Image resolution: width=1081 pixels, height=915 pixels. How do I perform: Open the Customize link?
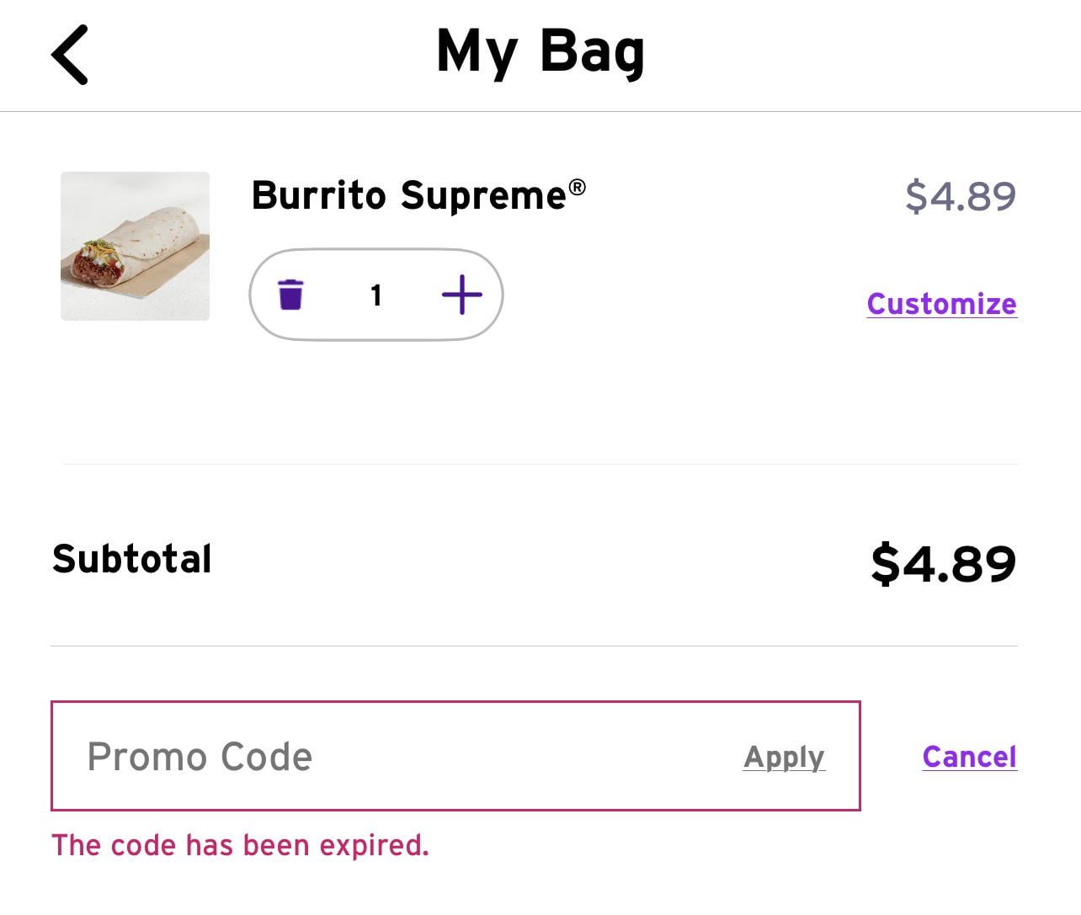click(941, 304)
